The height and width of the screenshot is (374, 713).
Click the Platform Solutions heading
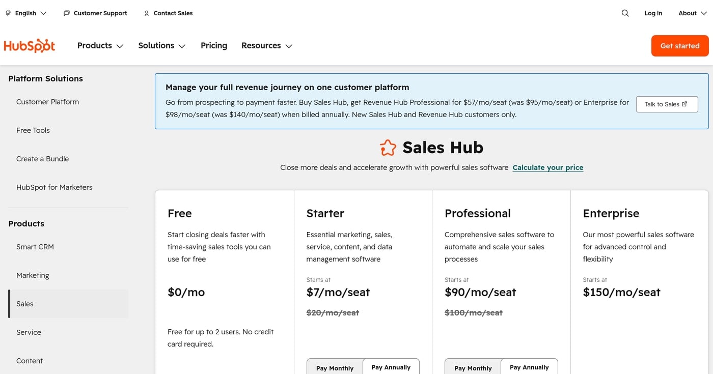[45, 78]
